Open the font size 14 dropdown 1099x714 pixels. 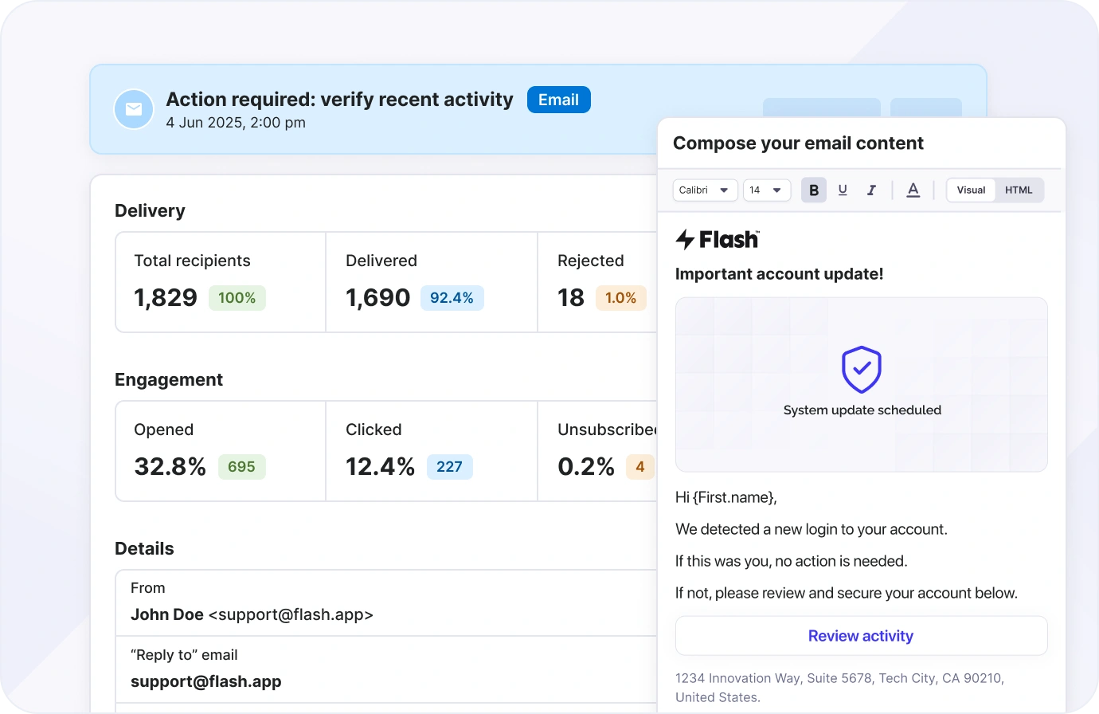[766, 190]
